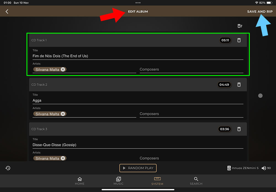Image resolution: width=276 pixels, height=192 pixels.
Task: Start Random Play
Action: click(138, 168)
